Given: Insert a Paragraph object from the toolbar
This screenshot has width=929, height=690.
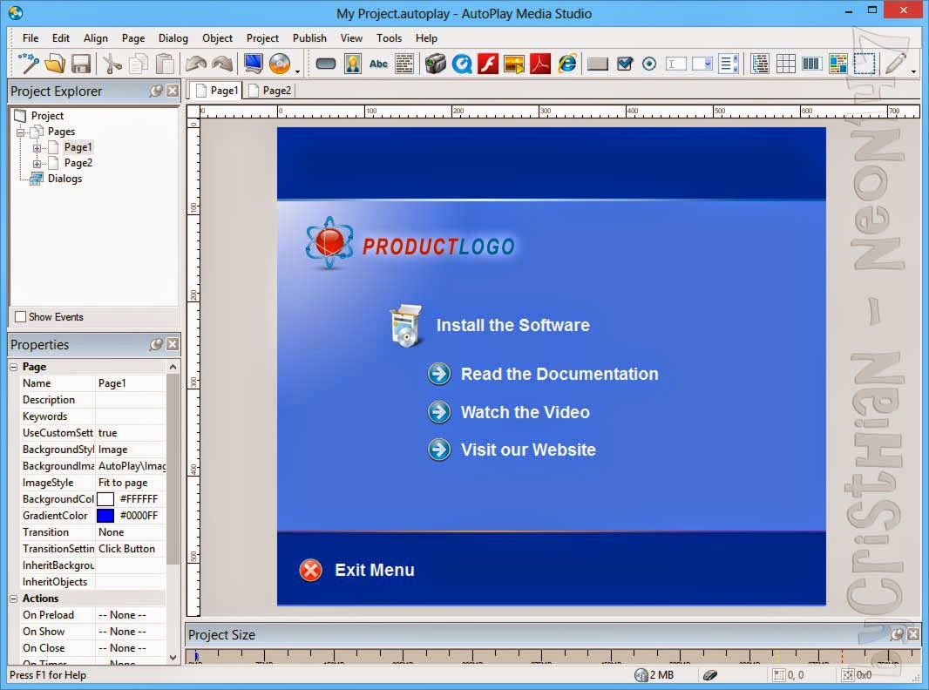Looking at the screenshot, I should coord(404,64).
